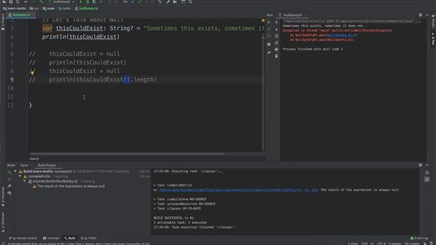Open the NullSafetyKt run configuration dropdown
The width and height of the screenshot is (436, 245).
pos(61,1)
